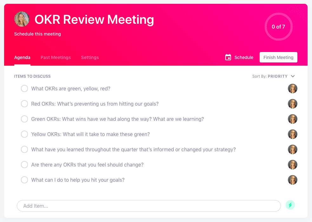This screenshot has width=312, height=222.
Task: Click the PRIORITY sort value label
Action: (278, 76)
